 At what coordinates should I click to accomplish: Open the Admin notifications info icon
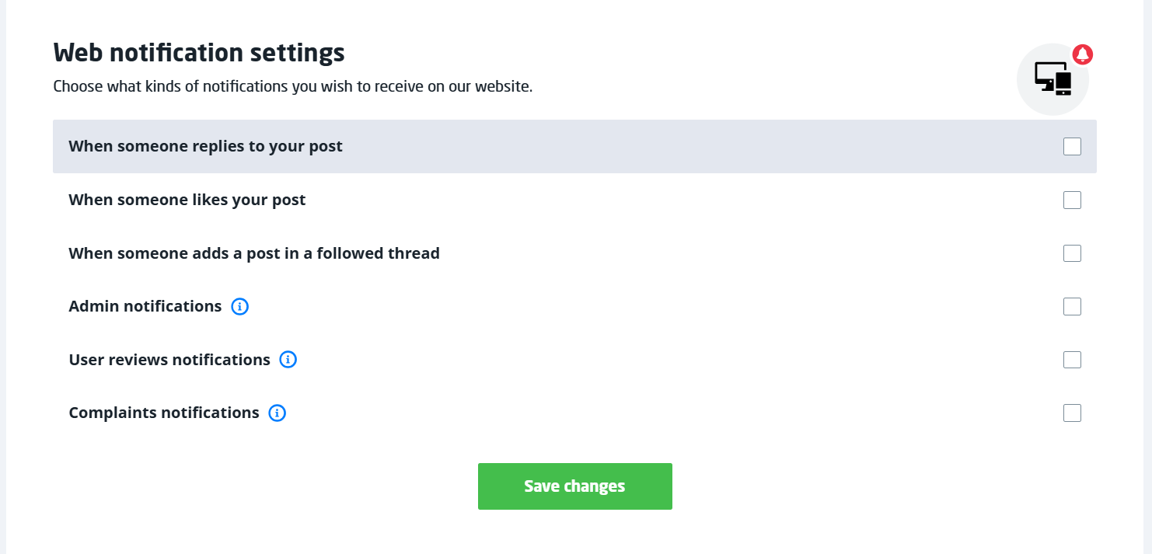click(x=240, y=307)
